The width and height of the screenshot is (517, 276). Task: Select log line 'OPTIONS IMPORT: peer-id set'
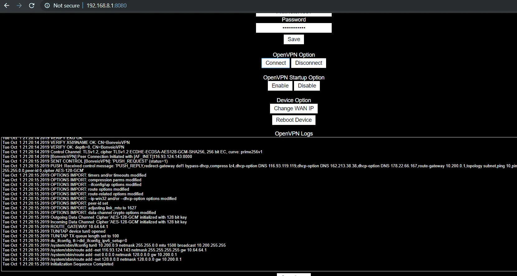pos(55,203)
